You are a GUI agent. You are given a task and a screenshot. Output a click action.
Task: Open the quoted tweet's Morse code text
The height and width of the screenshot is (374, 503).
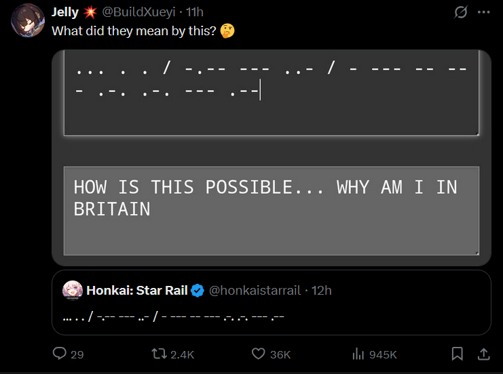pos(172,317)
